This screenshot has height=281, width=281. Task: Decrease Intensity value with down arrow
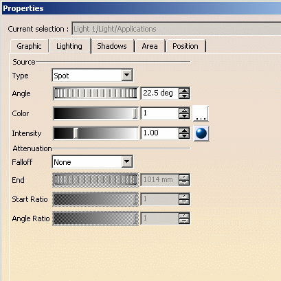184,136
